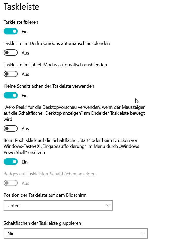Click the "Kleine Schaltflächen der Taskleiste verwenden" heading
The width and height of the screenshot is (173, 244).
pos(49,86)
